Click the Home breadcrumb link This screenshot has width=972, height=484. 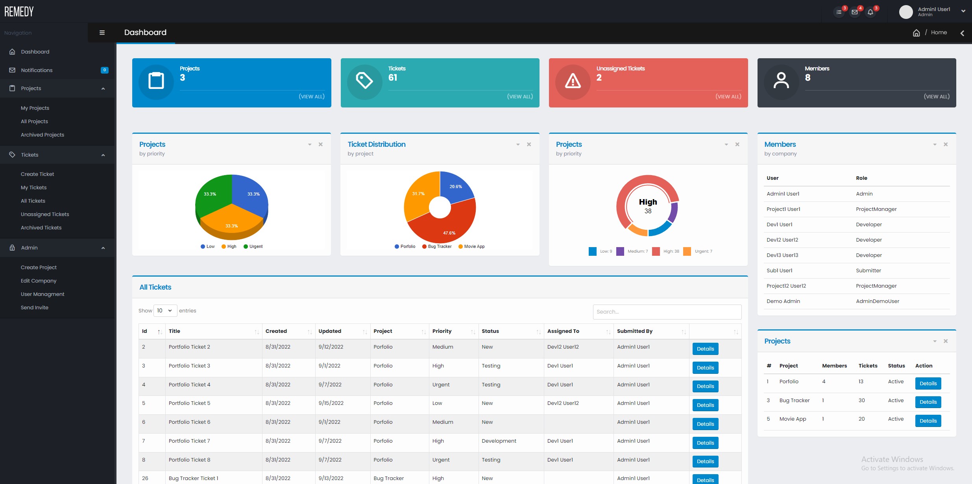pyautogui.click(x=939, y=33)
